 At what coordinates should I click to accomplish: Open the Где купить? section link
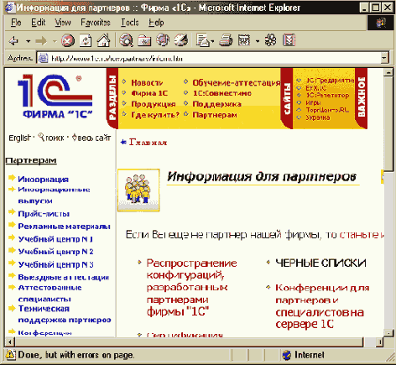point(155,115)
